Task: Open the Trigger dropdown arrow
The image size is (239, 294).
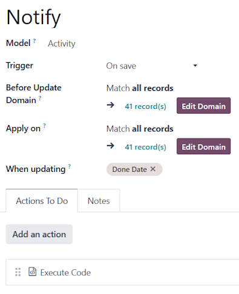Action: click(195, 65)
